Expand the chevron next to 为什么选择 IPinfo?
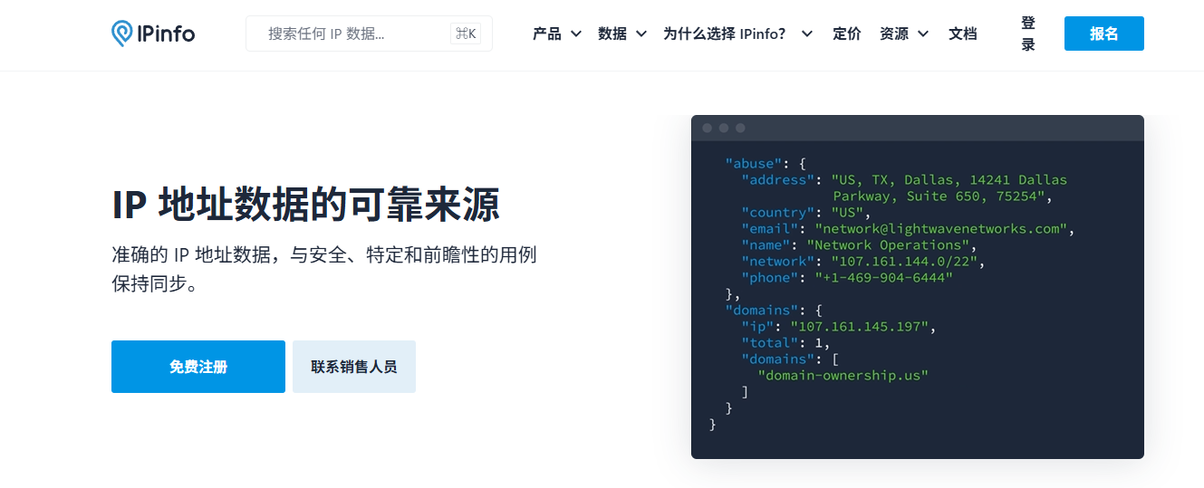The image size is (1204, 488). (x=806, y=34)
